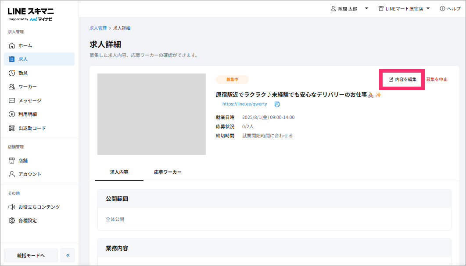
Task: Open the ワーカー people icon
Action: [11, 87]
